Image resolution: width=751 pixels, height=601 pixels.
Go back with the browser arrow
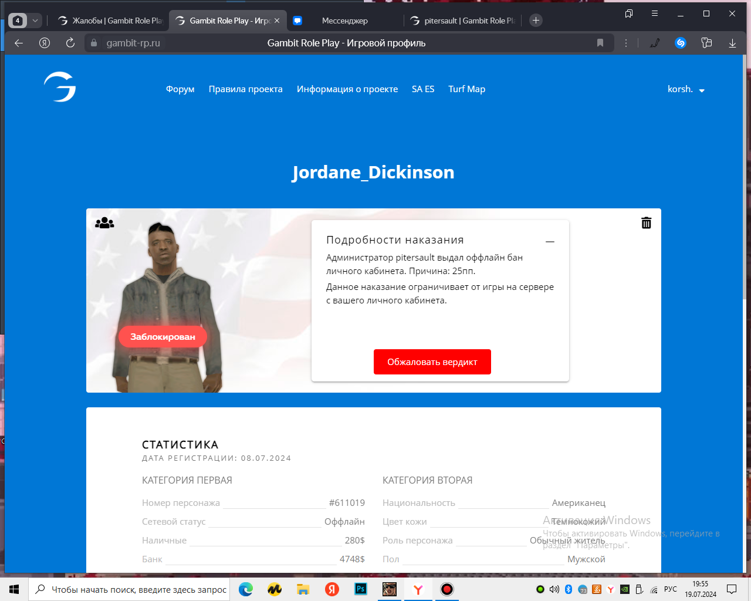(19, 43)
